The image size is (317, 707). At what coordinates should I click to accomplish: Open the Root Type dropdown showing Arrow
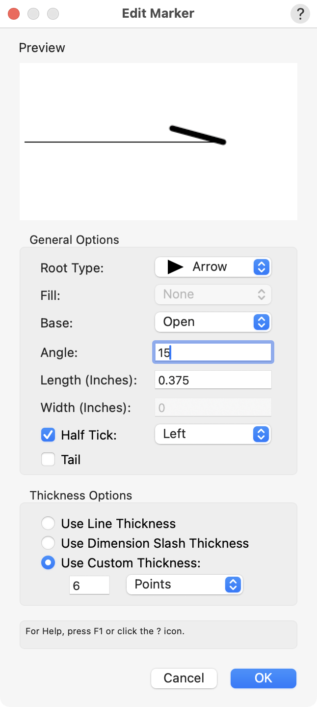click(213, 267)
